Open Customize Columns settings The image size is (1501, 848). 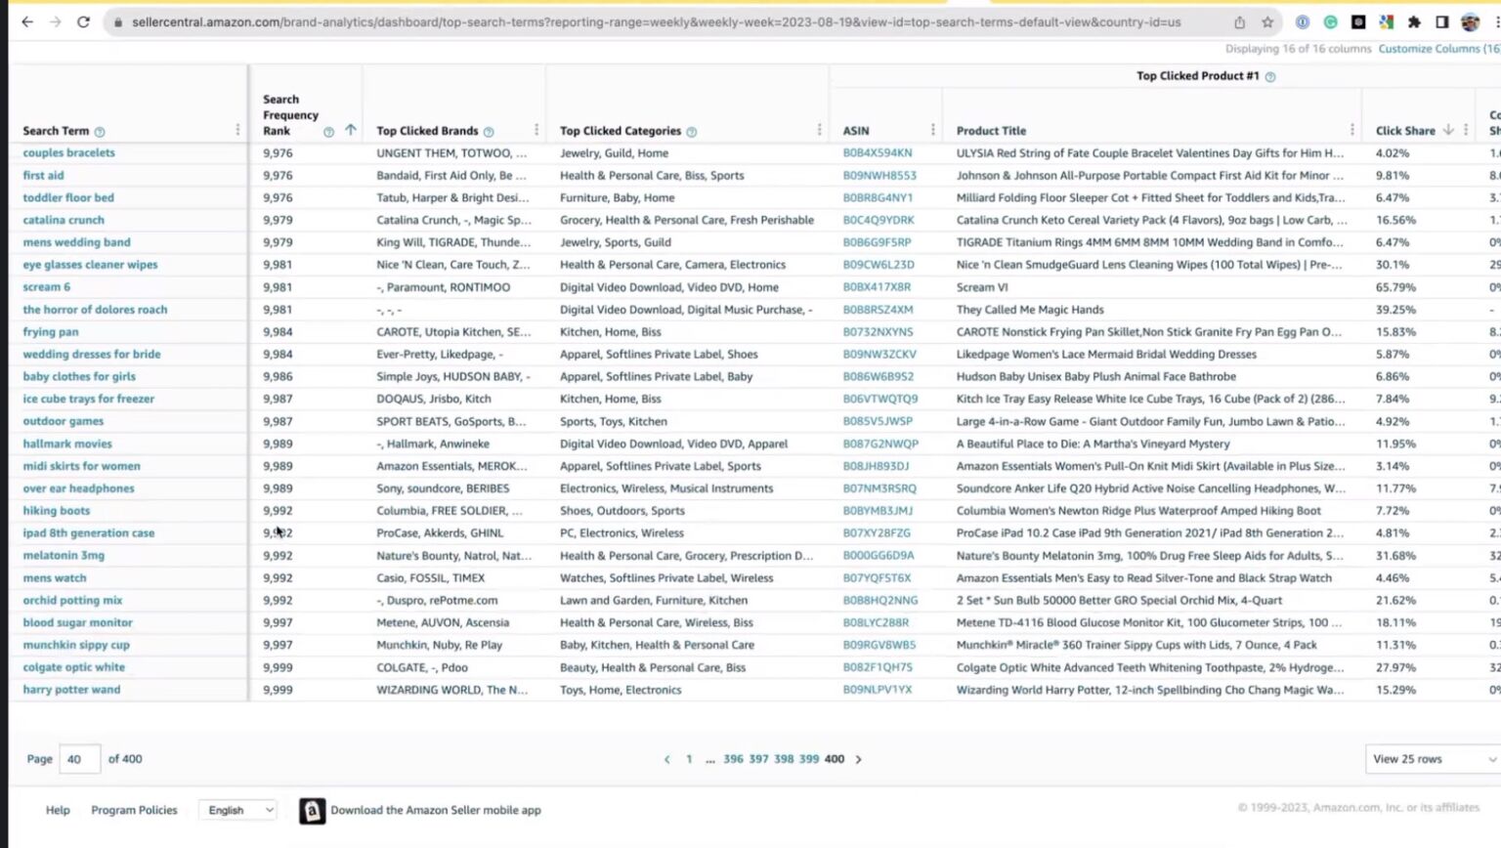[x=1438, y=49]
